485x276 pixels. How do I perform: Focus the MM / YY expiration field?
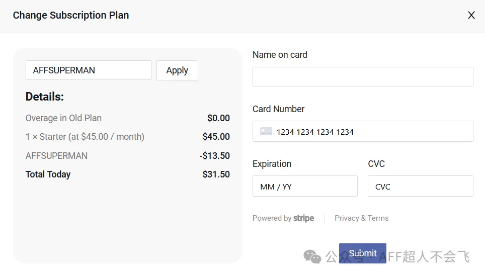305,187
